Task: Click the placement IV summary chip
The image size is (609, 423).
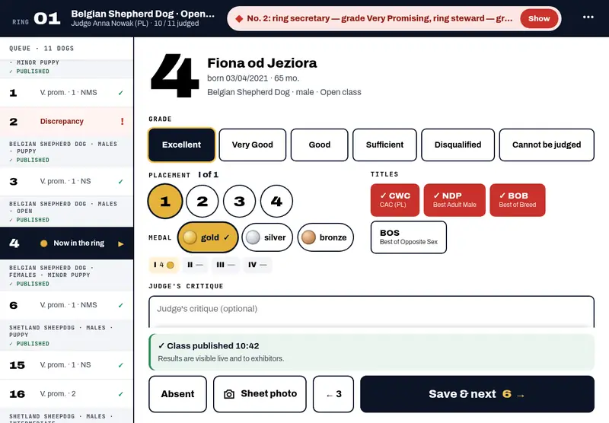Action: pyautogui.click(x=257, y=265)
